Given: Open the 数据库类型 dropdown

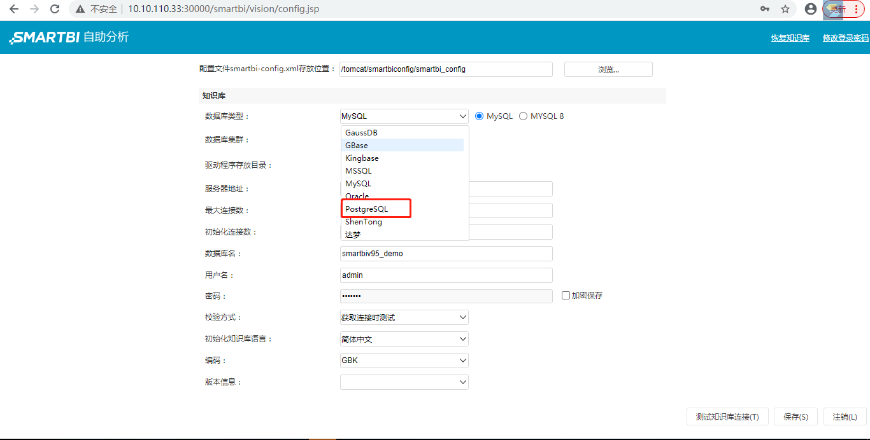Looking at the screenshot, I should click(x=404, y=116).
